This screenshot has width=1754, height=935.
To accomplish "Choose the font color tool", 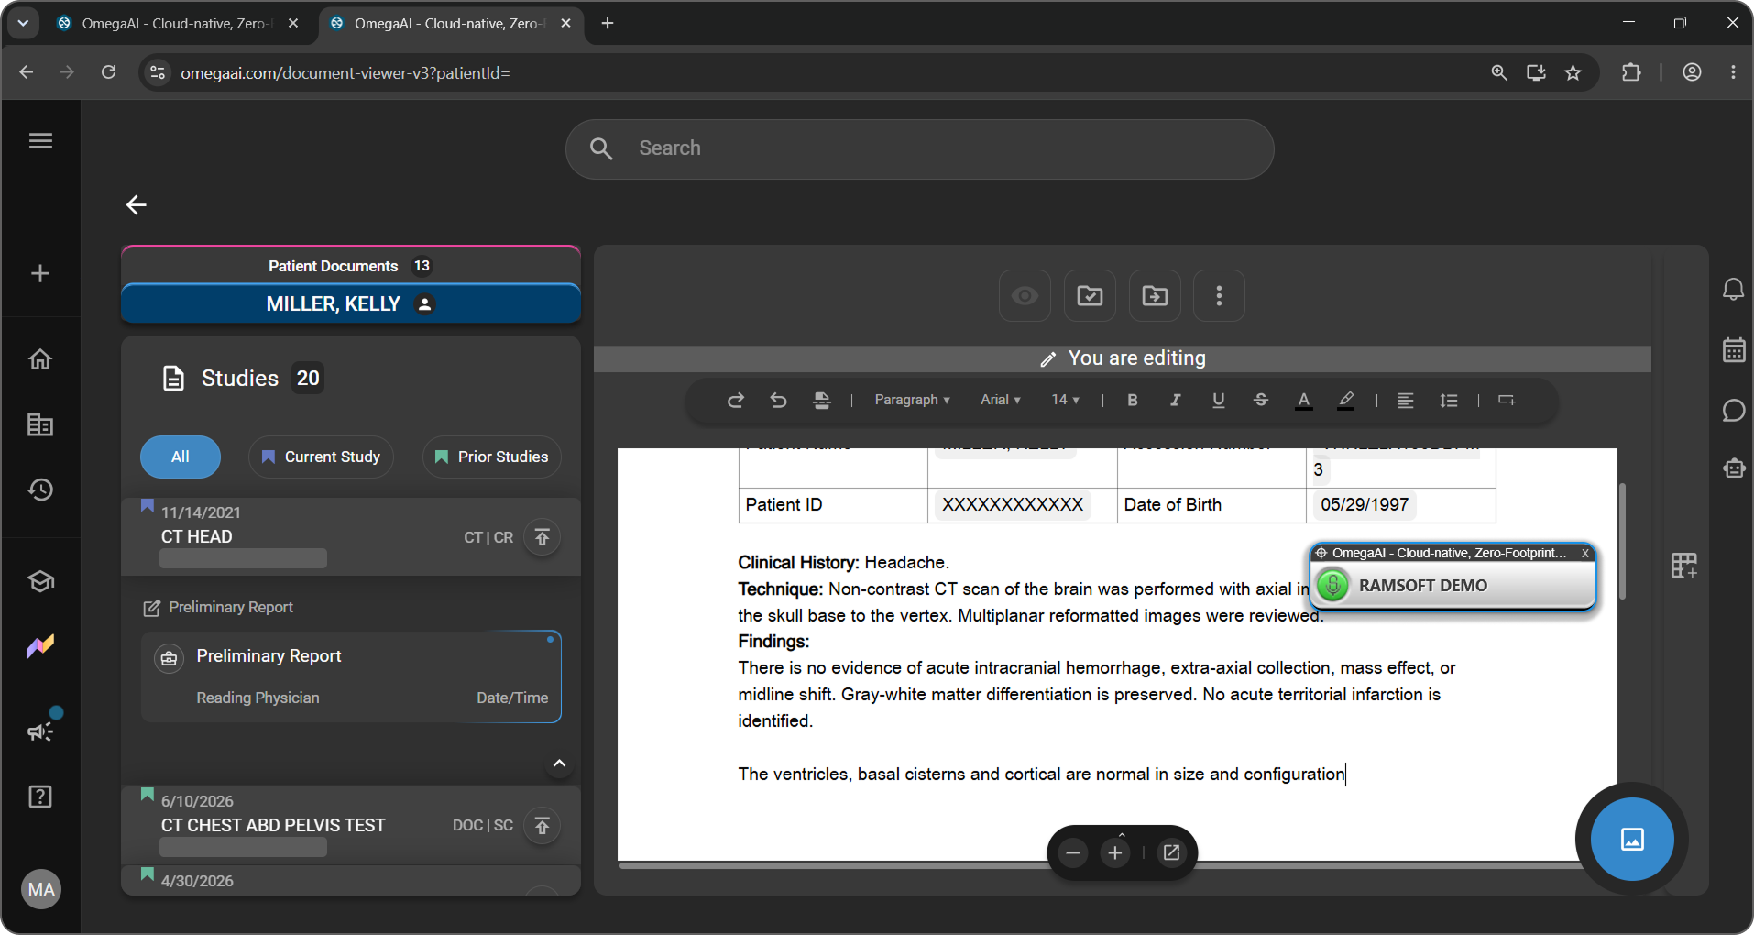I will (x=1303, y=401).
